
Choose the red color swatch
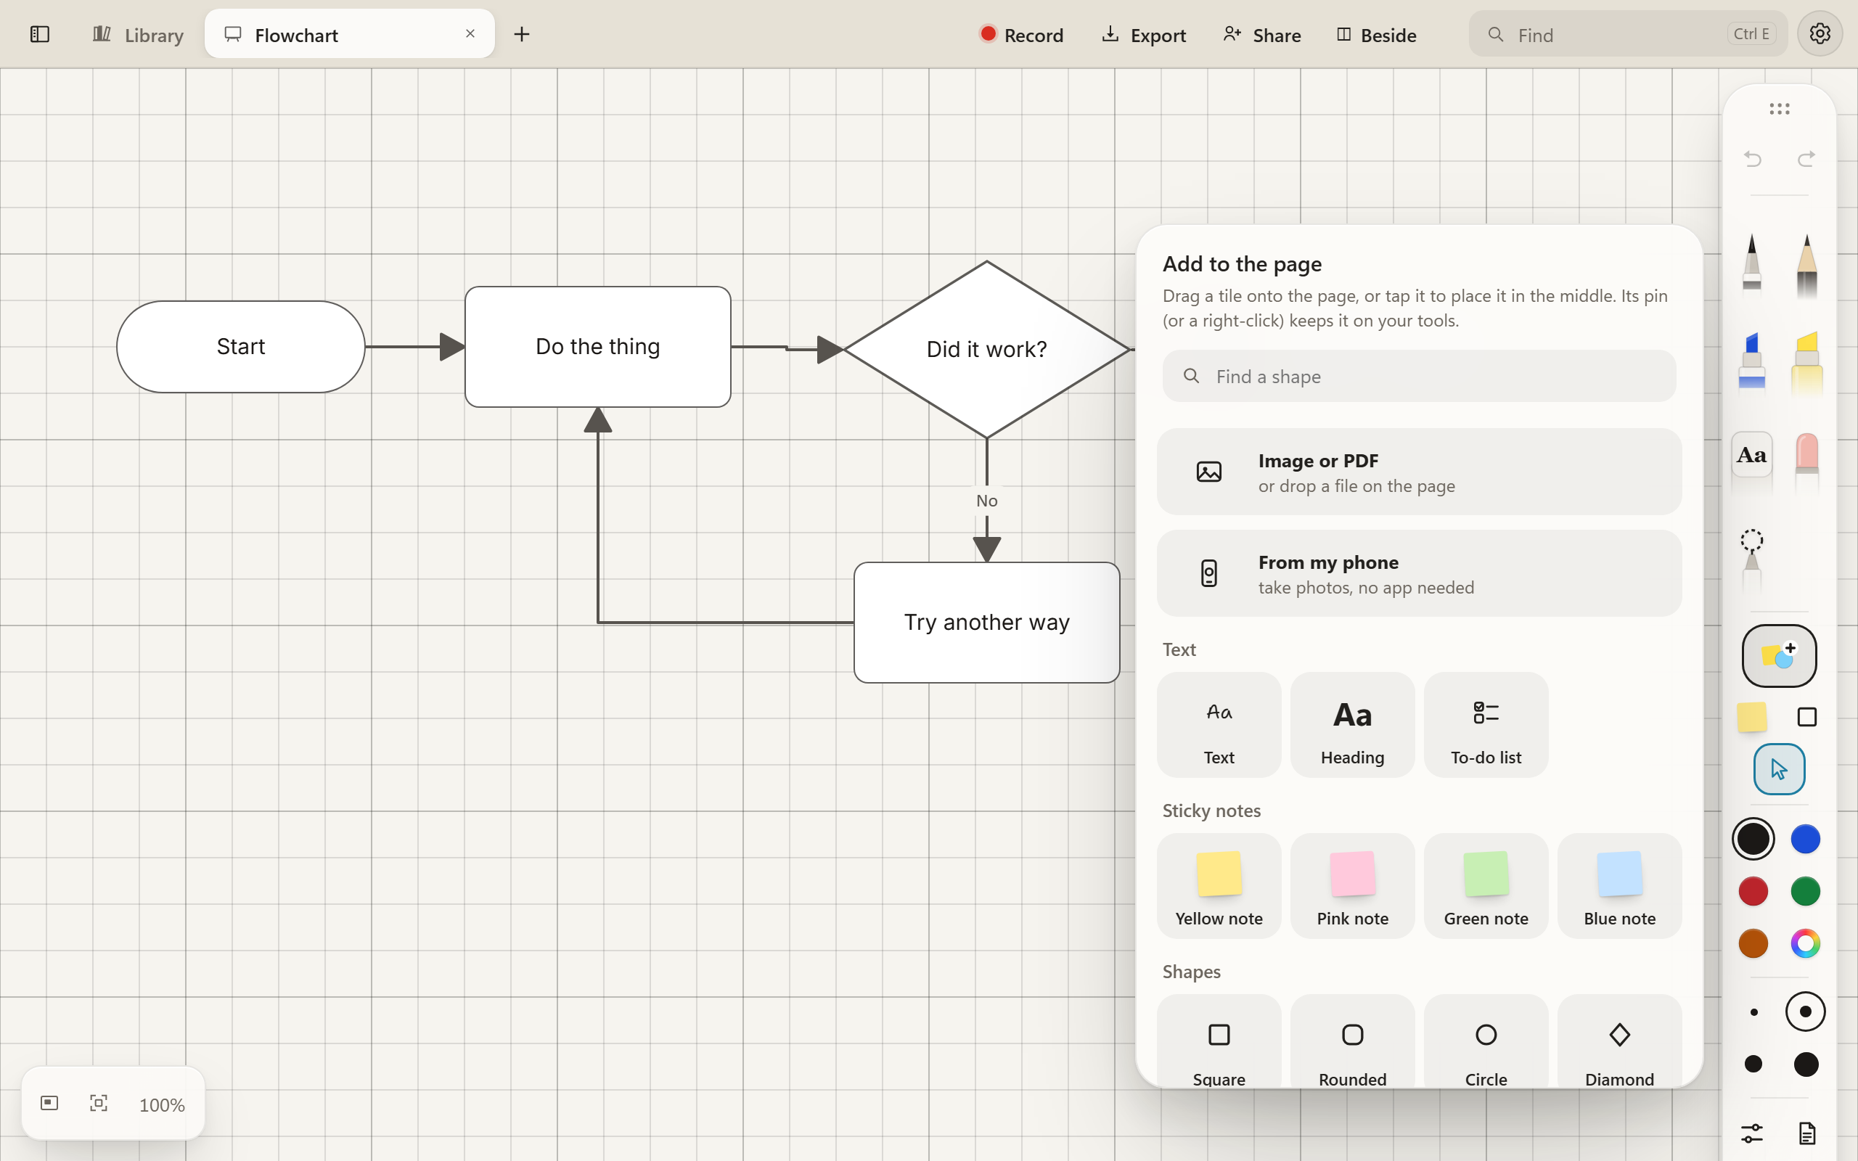coord(1753,892)
